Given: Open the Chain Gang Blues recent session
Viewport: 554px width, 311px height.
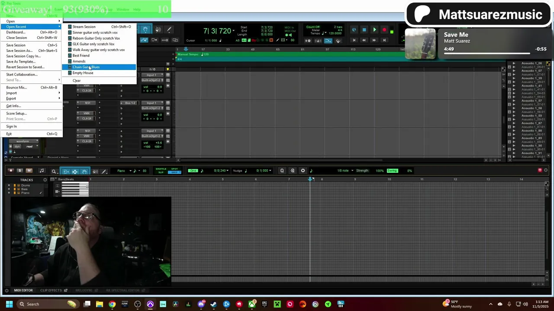Looking at the screenshot, I should point(99,67).
